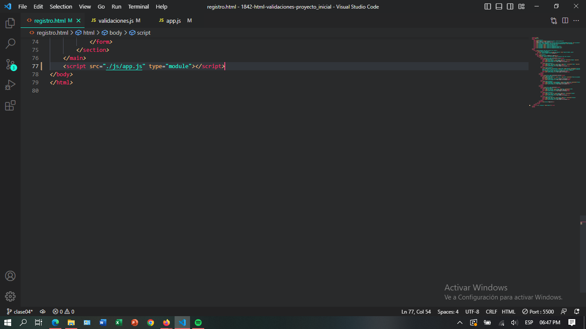The height and width of the screenshot is (329, 586).
Task: Open the Explorer view in activity bar
Action: click(10, 23)
